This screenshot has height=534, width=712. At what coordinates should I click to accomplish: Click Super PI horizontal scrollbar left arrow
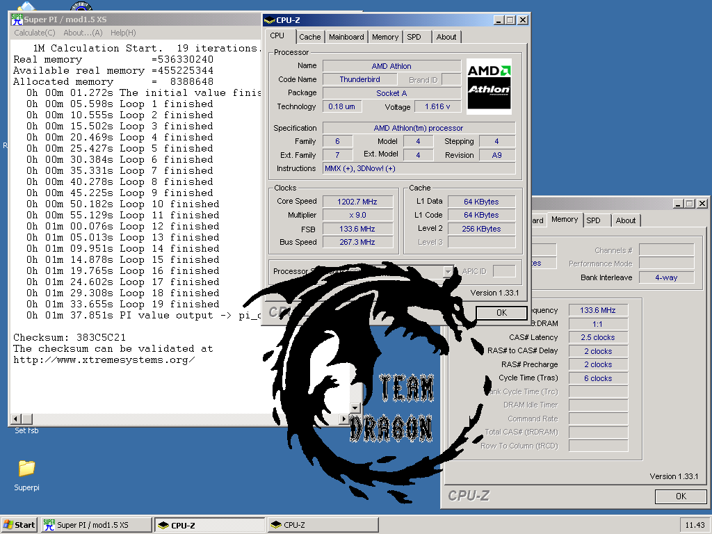tap(16, 419)
